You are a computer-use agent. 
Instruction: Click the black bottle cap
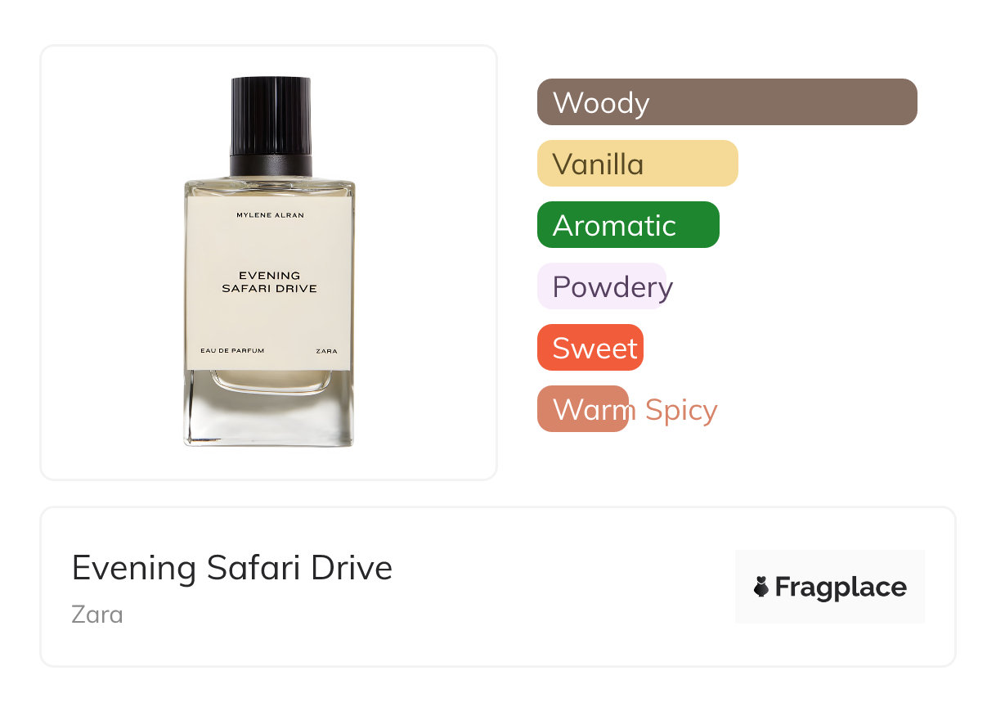pyautogui.click(x=271, y=127)
